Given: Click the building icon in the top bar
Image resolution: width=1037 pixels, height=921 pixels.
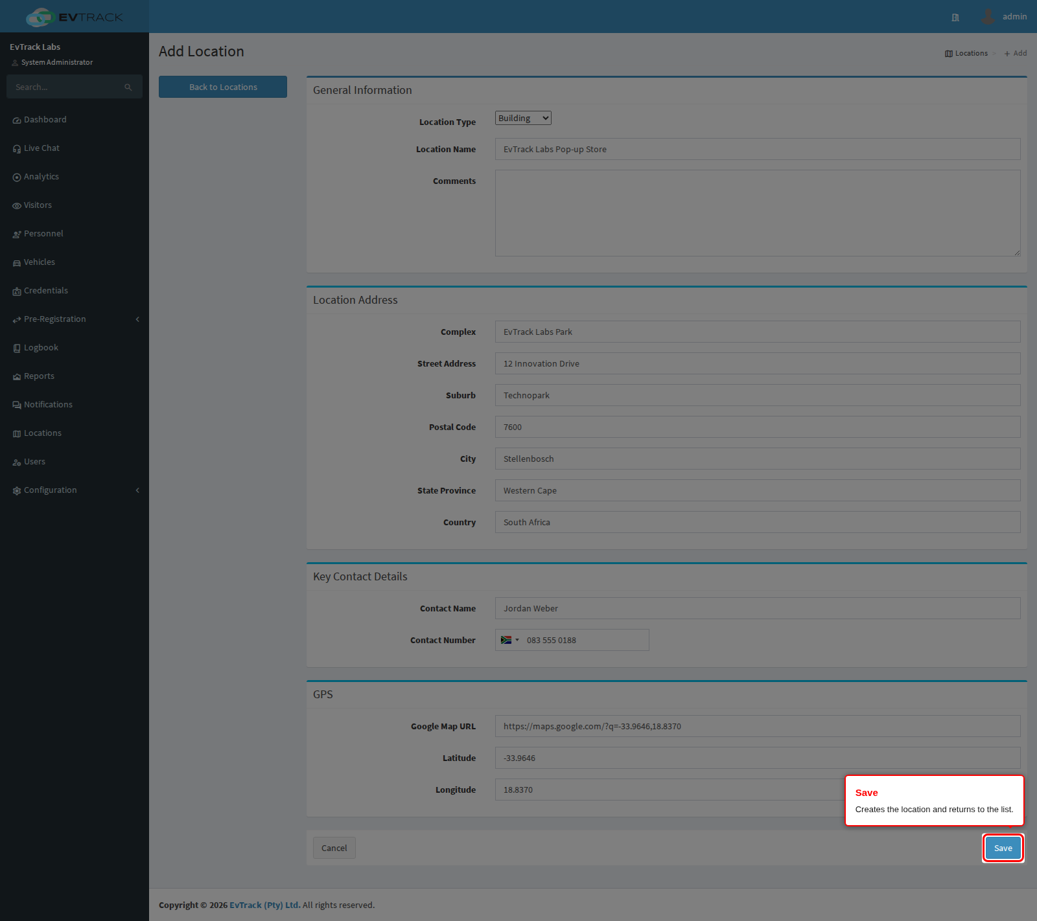Looking at the screenshot, I should (955, 17).
